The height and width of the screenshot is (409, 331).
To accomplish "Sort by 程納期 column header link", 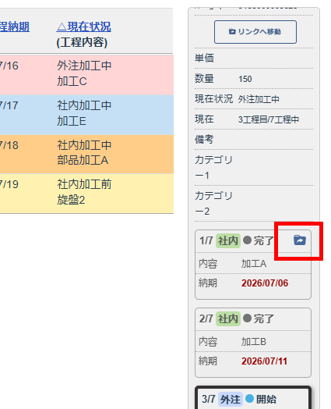I will 15,27.
